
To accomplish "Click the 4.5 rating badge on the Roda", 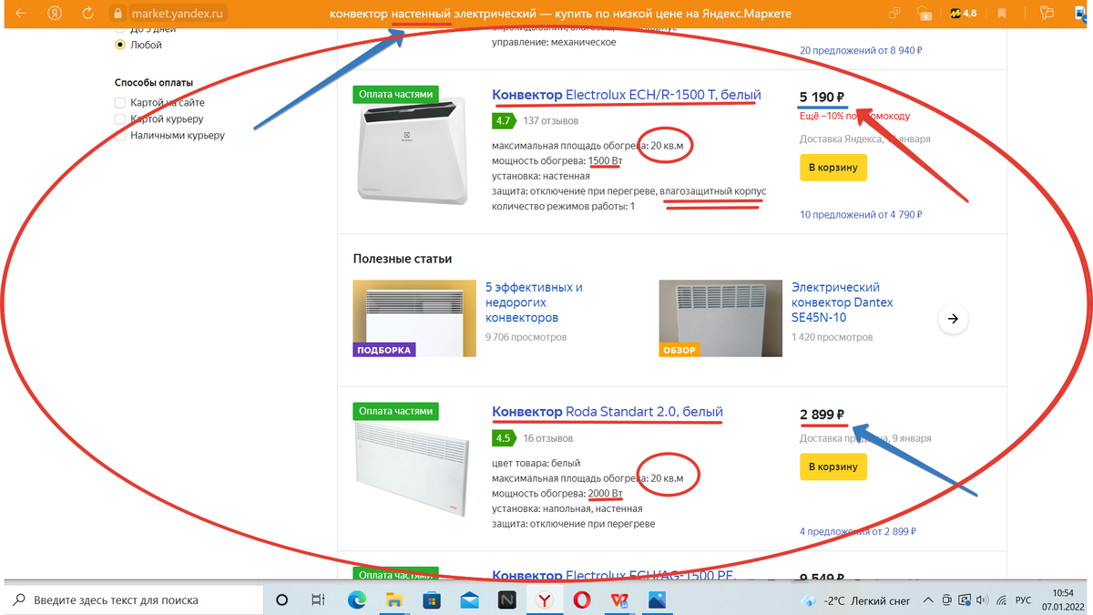I will [x=503, y=438].
